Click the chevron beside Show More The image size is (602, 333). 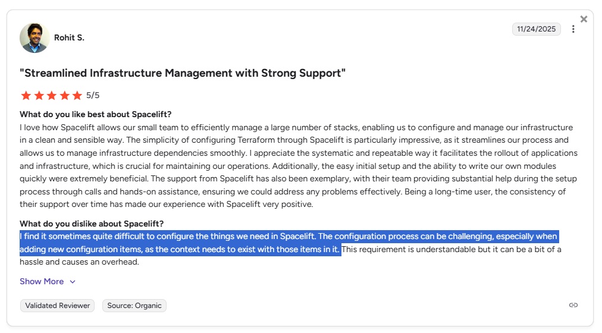pos(73,282)
